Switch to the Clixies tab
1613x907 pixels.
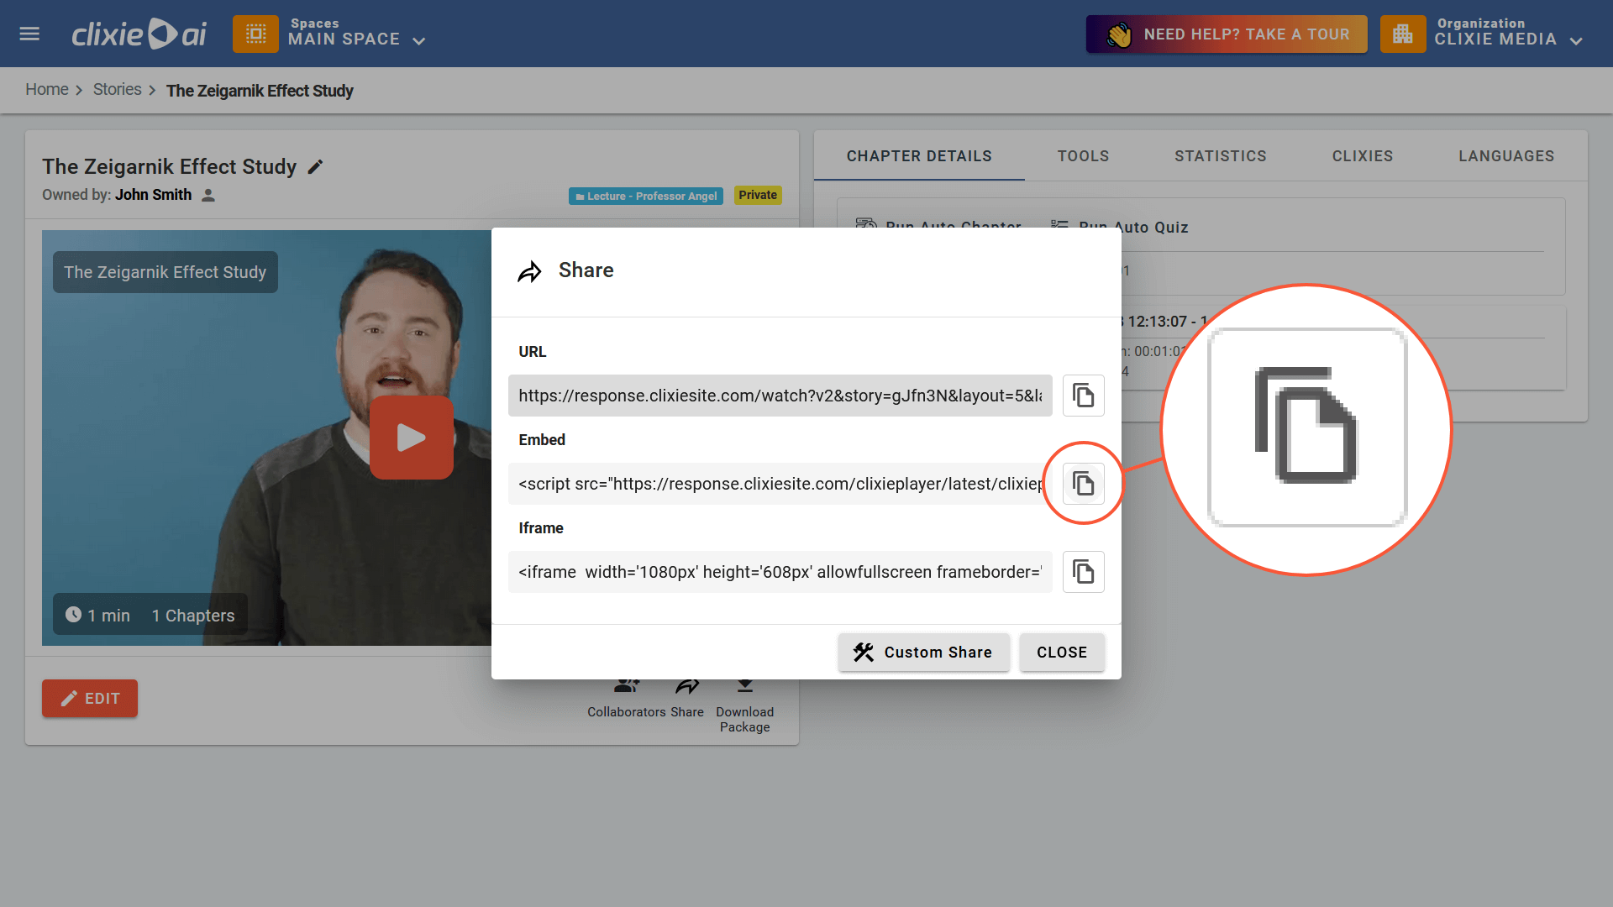1363,156
